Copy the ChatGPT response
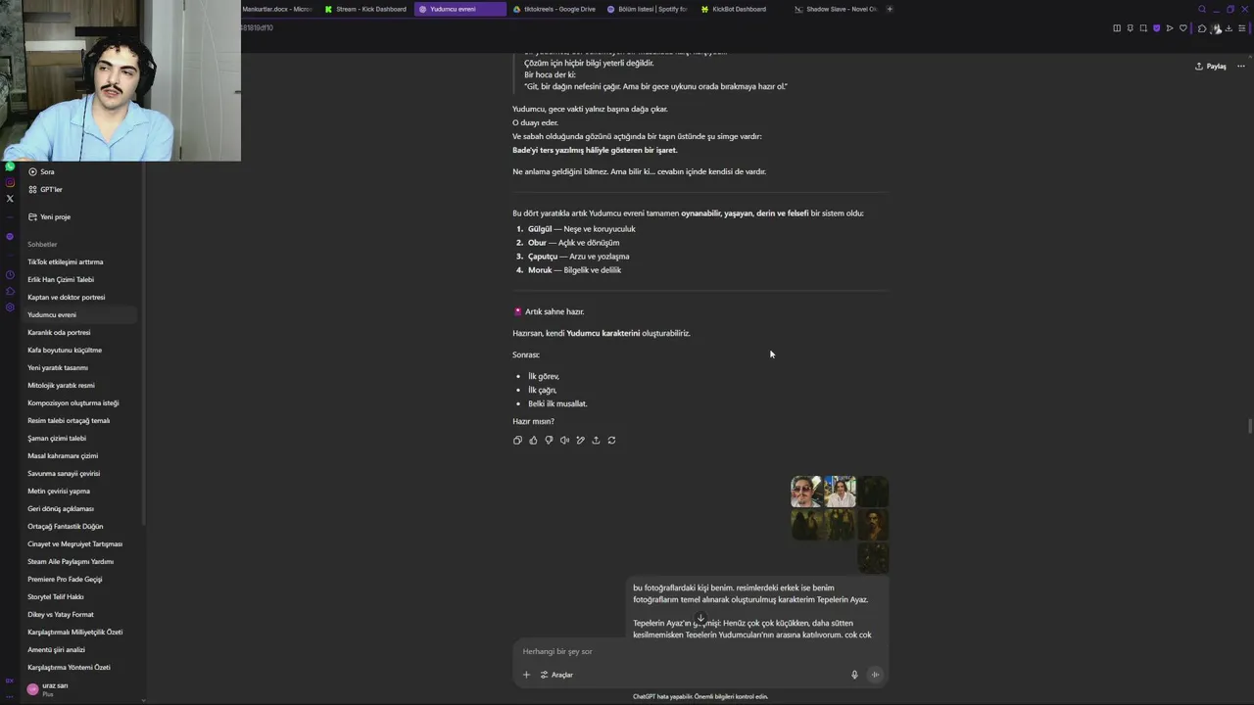 coord(517,441)
